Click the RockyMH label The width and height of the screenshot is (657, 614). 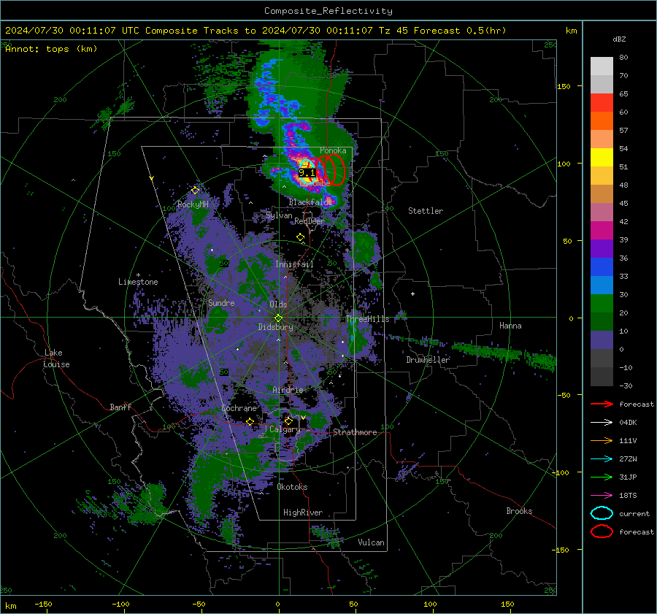193,204
